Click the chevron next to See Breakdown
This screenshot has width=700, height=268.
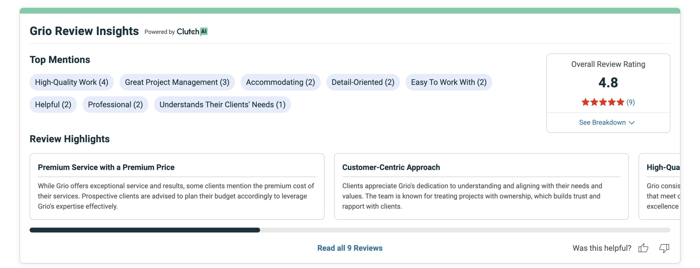(x=632, y=123)
